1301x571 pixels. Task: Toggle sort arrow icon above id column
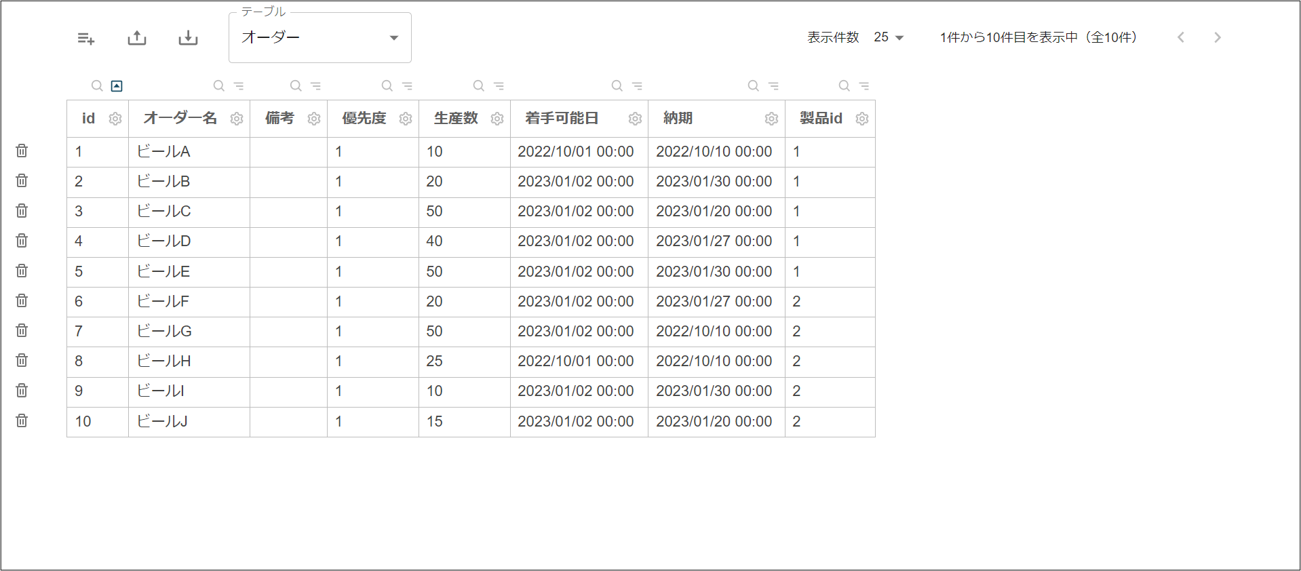(x=117, y=85)
